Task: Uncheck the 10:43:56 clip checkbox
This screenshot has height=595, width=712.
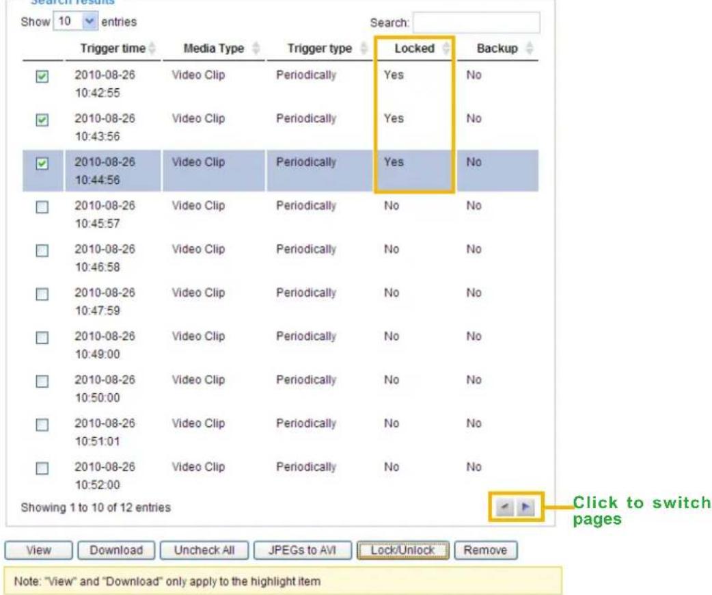Action: [x=42, y=120]
